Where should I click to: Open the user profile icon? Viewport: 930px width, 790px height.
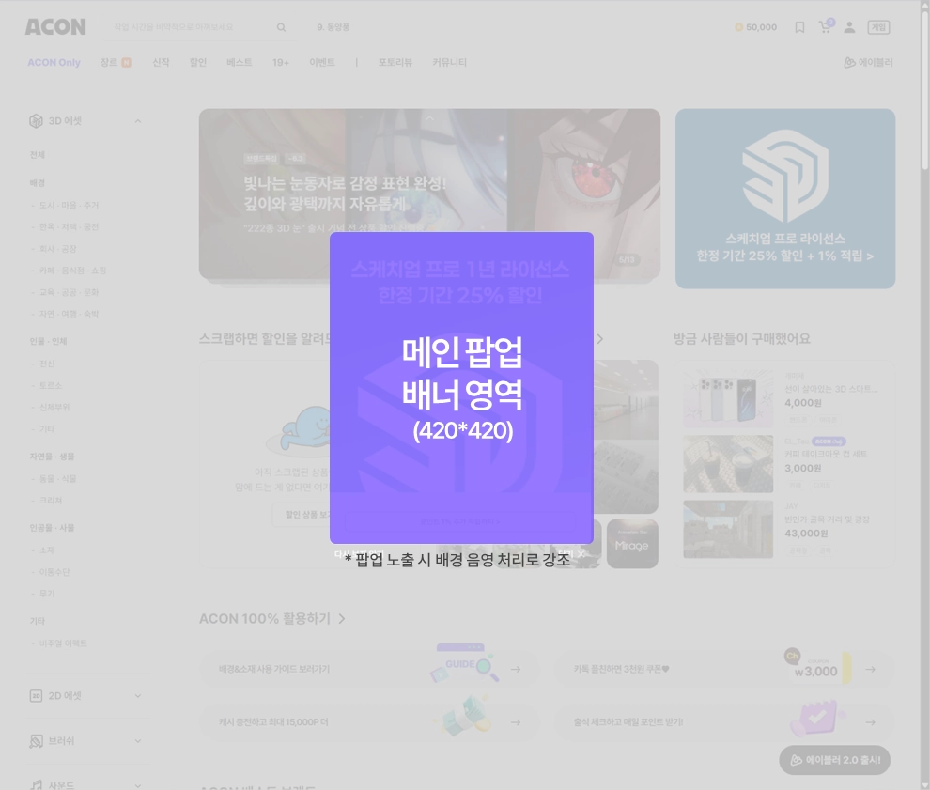(849, 27)
